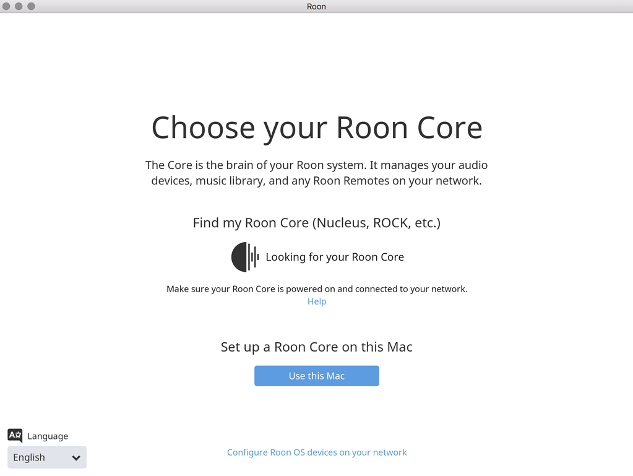Viewport: 633px width, 476px height.
Task: Click the "Choose your Roon Core" title
Action: tap(316, 128)
